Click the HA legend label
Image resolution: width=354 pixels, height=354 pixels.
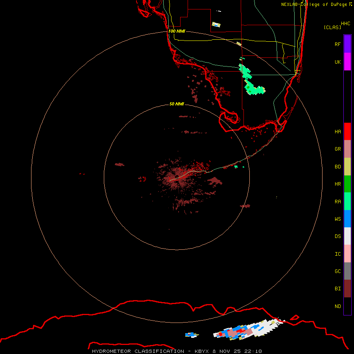tap(337, 132)
